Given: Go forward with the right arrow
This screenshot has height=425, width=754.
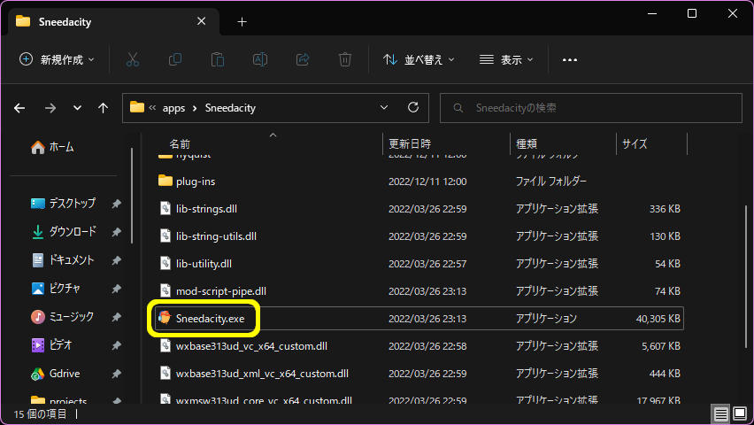Looking at the screenshot, I should (x=50, y=108).
